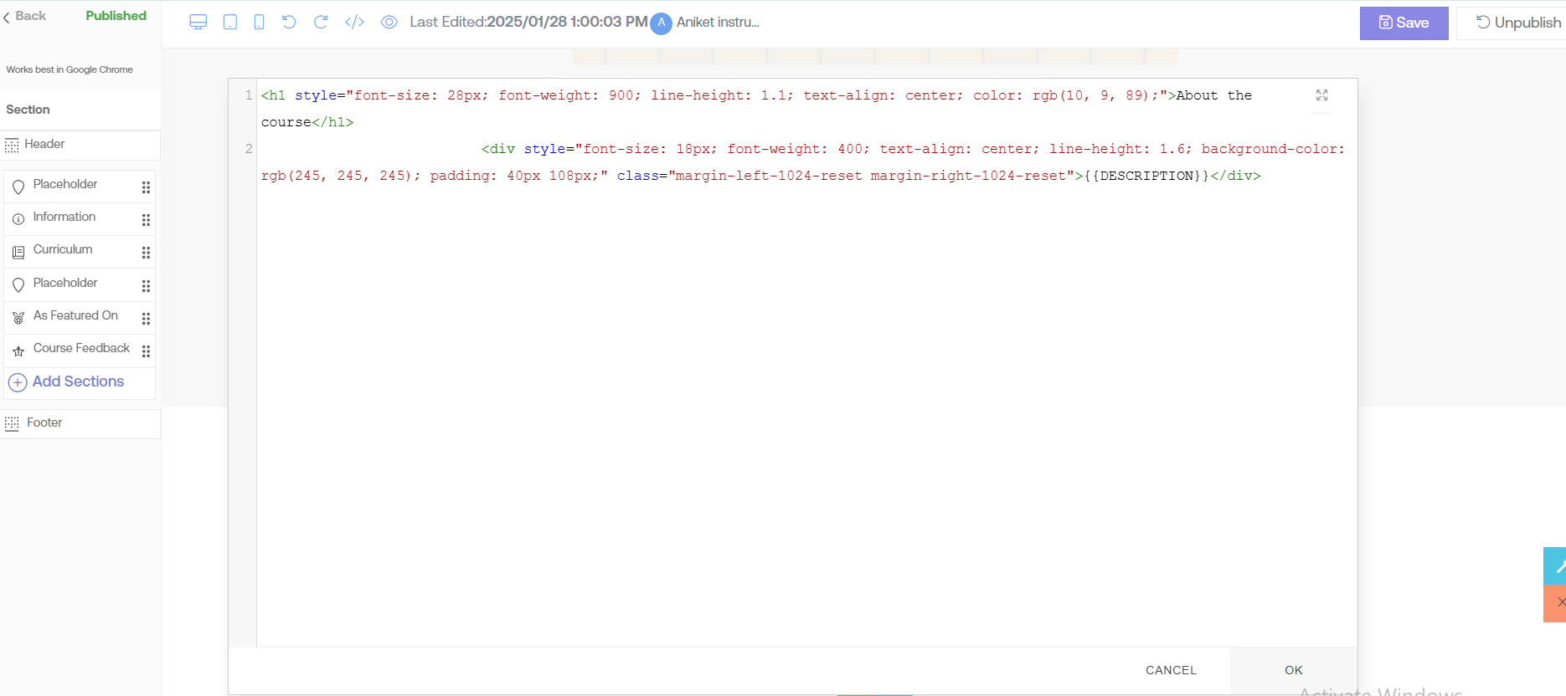
Task: Switch to desktop preview mode
Action: pos(198,23)
